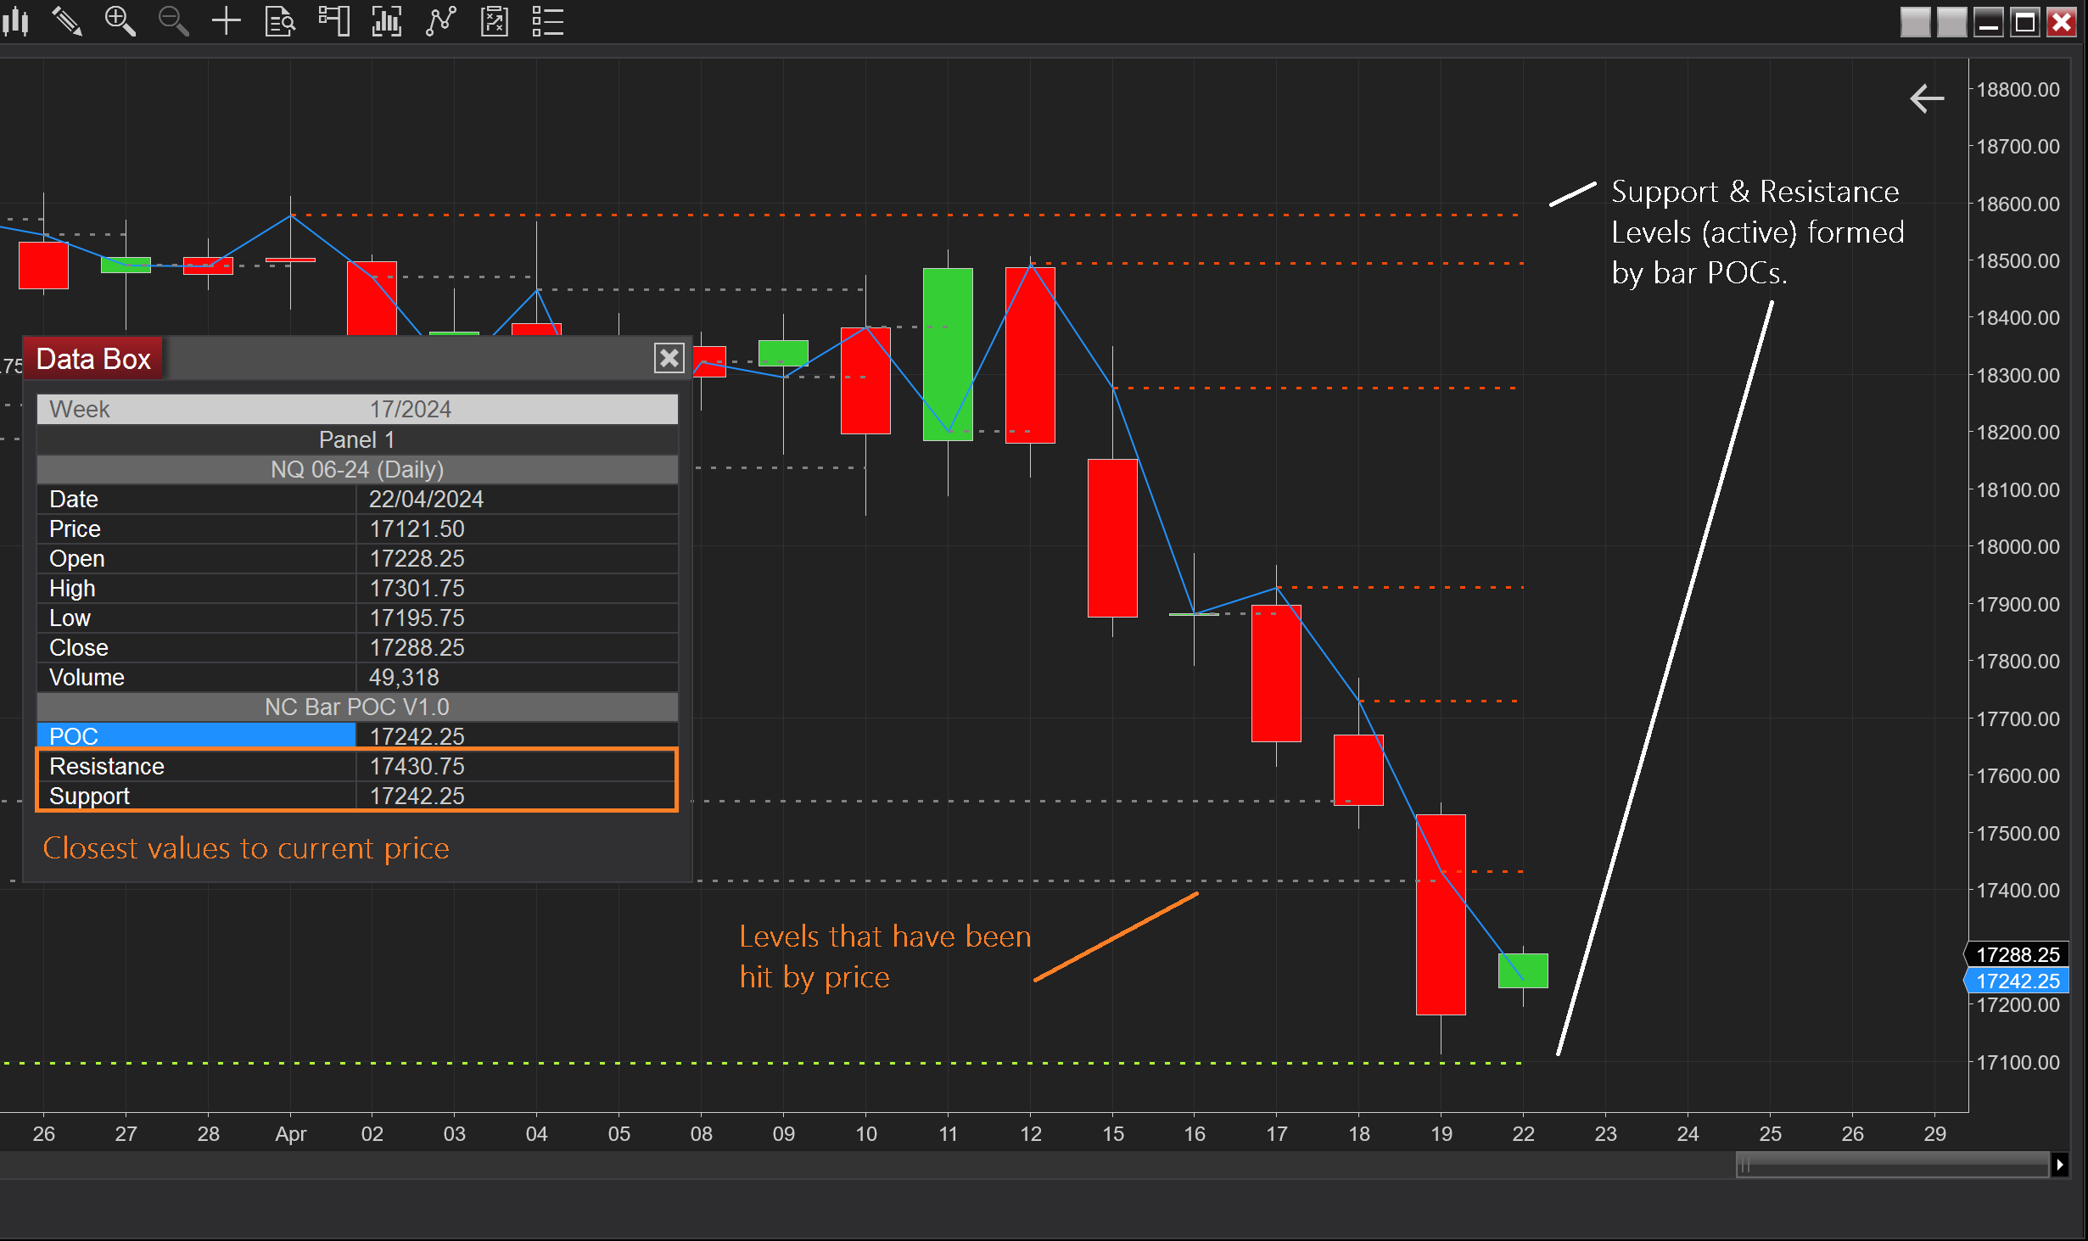Click the 17242.25 blue price marker

[2018, 981]
